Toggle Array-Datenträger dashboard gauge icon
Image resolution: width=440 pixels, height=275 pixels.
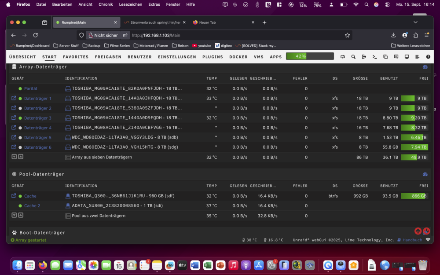pos(425,67)
